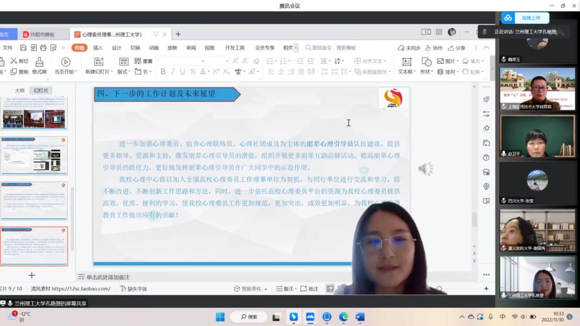Insert a text box via 文本框
580x326 pixels.
pyautogui.click(x=407, y=66)
